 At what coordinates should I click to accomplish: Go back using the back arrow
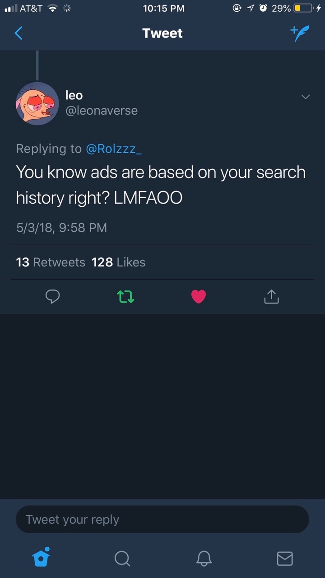(x=19, y=33)
